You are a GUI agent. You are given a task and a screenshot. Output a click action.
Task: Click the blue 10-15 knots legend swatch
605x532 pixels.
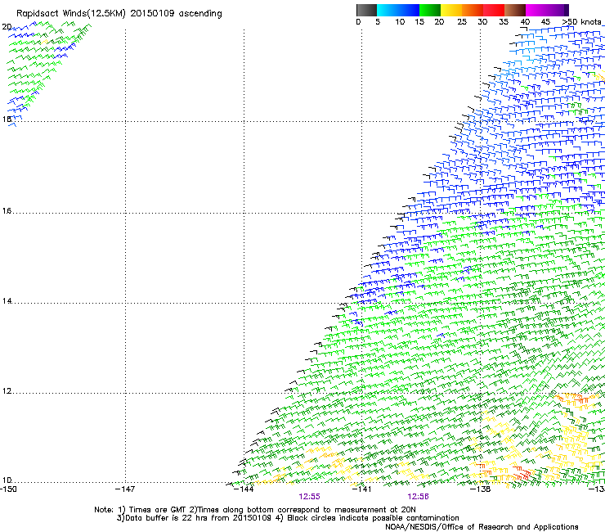click(409, 10)
